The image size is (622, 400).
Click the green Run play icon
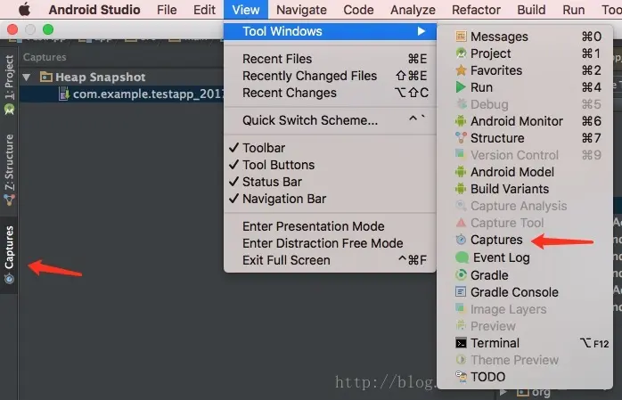point(461,87)
